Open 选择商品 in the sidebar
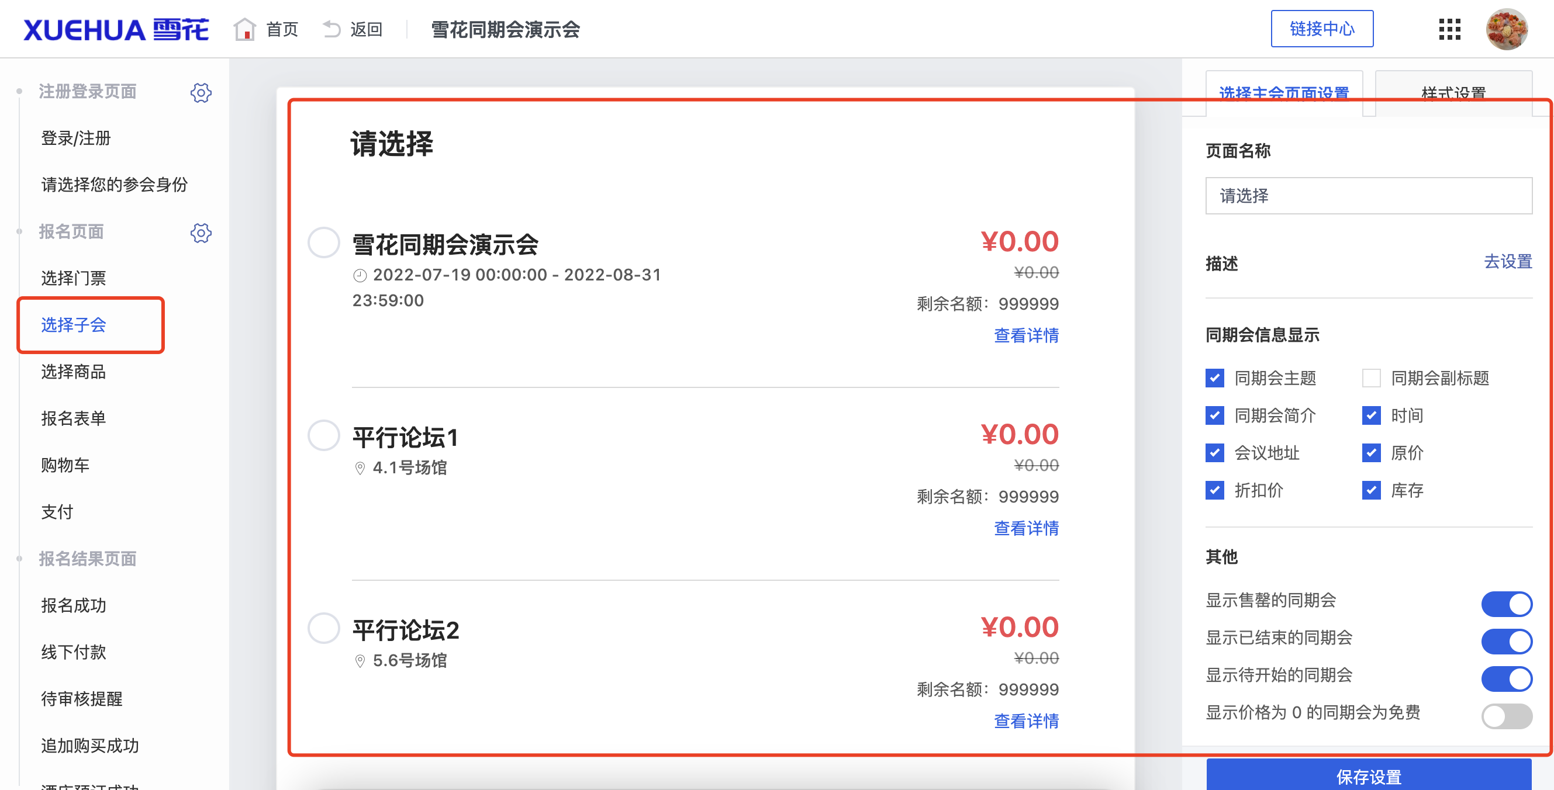 [x=74, y=372]
